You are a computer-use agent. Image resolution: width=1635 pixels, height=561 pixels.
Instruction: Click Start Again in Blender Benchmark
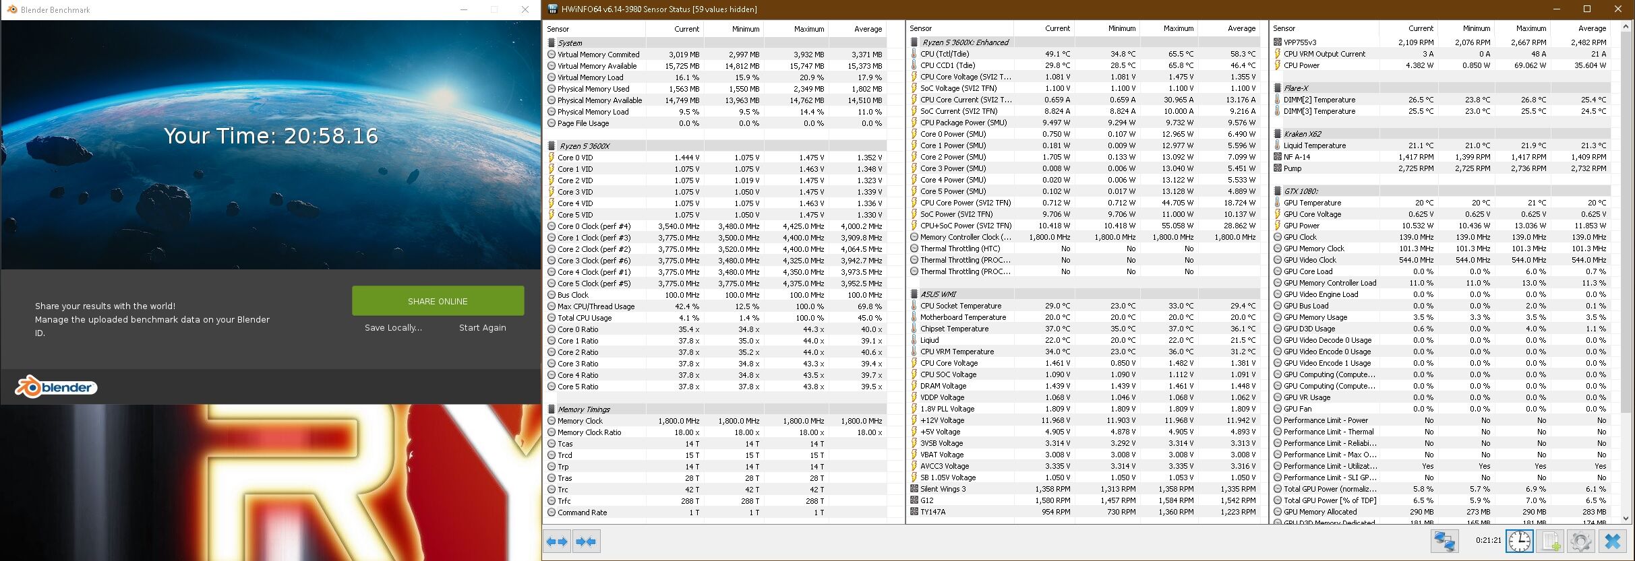[482, 327]
